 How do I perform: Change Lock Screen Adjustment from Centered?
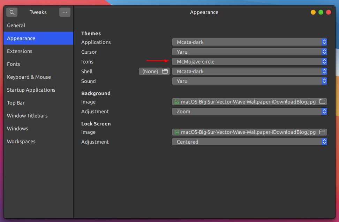[249, 141]
